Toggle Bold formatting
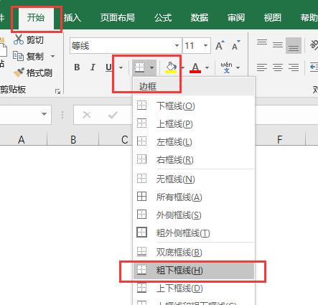Viewport: 318px width, 305px height. pos(77,67)
